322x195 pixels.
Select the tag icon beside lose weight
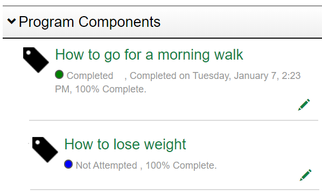(45, 149)
